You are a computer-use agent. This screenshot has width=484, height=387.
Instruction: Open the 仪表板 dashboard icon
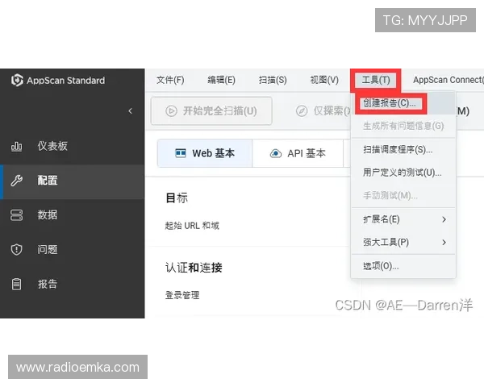click(x=16, y=146)
